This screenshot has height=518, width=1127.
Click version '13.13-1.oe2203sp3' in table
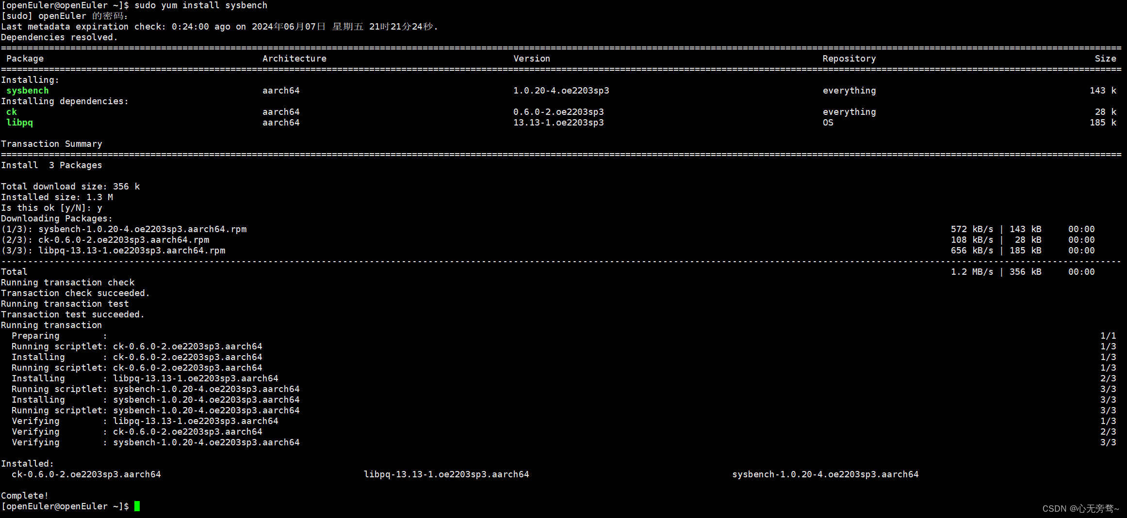pyautogui.click(x=558, y=123)
